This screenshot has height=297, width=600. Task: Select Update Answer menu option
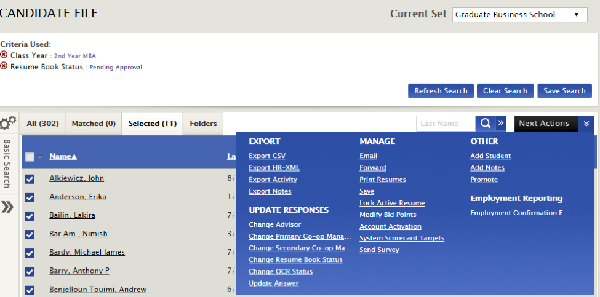tap(274, 283)
